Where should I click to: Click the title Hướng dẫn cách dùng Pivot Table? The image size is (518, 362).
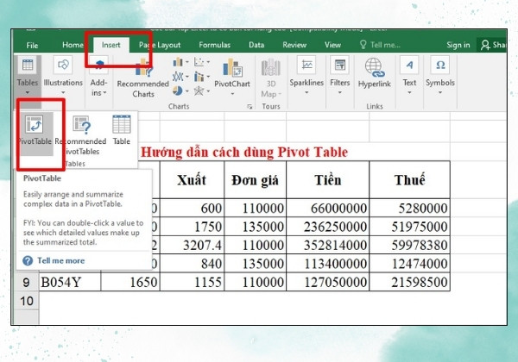244,152
